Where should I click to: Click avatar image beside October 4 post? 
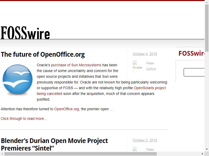pos(138,66)
